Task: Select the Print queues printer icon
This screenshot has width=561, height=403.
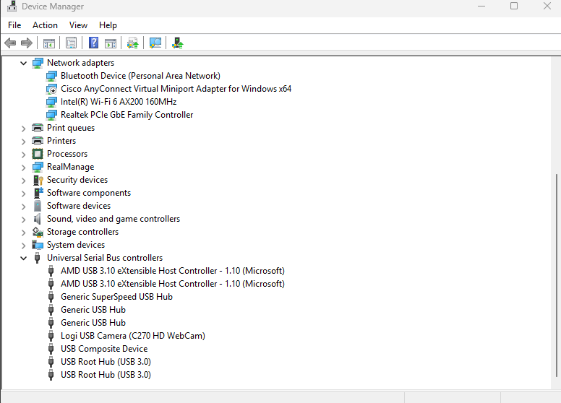Action: click(x=38, y=128)
